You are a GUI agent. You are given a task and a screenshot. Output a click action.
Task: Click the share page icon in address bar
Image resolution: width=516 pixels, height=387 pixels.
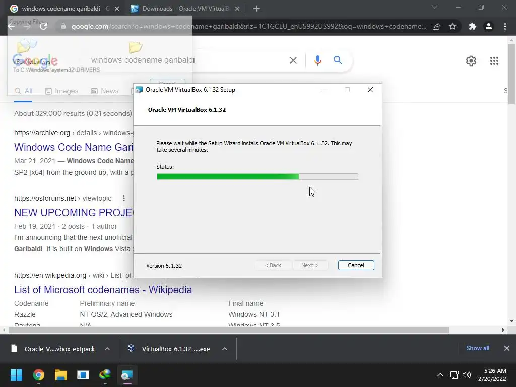coord(436,26)
